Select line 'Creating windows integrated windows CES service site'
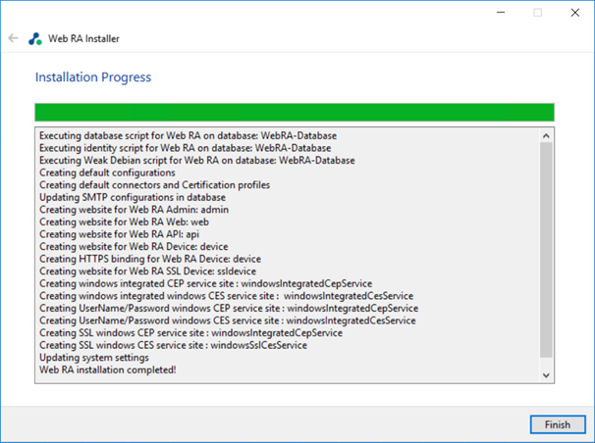This screenshot has height=443, width=595. point(226,296)
